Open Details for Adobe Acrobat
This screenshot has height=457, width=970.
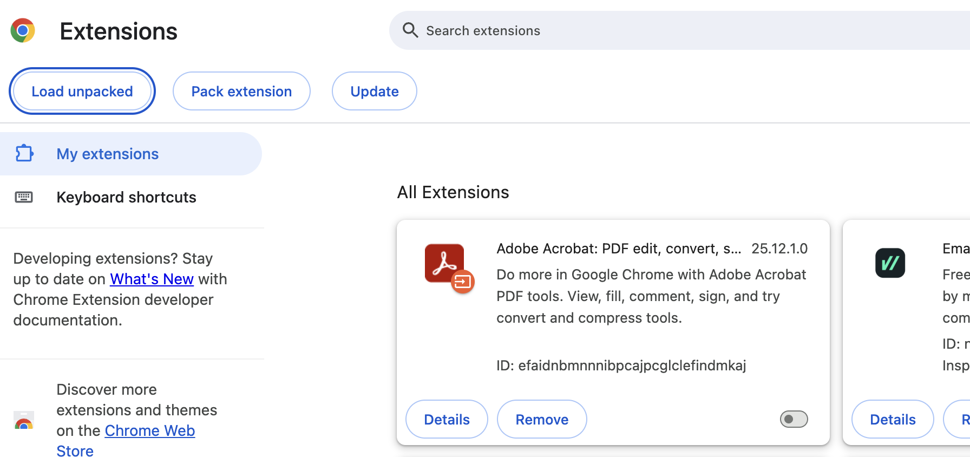447,419
